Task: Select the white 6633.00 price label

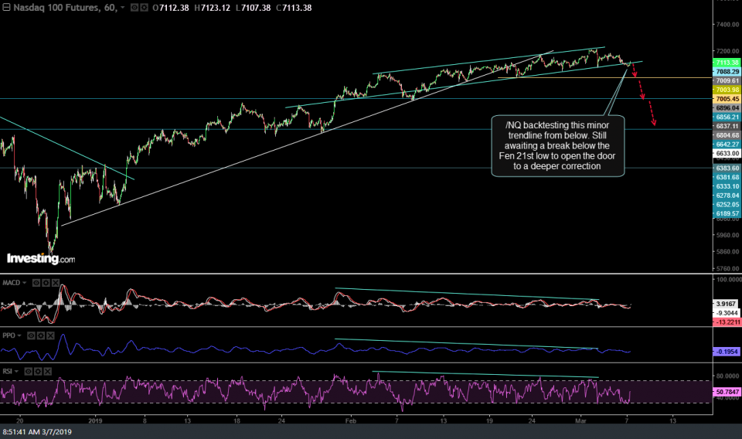Action: pyautogui.click(x=727, y=153)
